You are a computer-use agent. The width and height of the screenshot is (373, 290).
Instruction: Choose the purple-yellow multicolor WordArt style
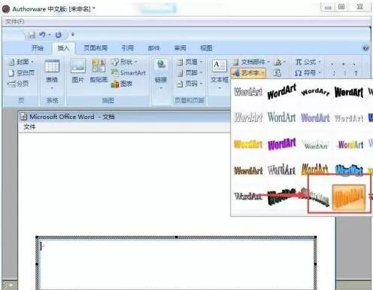click(350, 145)
